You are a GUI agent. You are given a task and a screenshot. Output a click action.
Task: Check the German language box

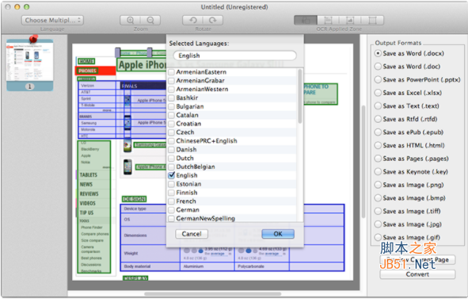click(171, 210)
